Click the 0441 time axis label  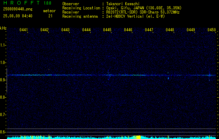coord(23,30)
